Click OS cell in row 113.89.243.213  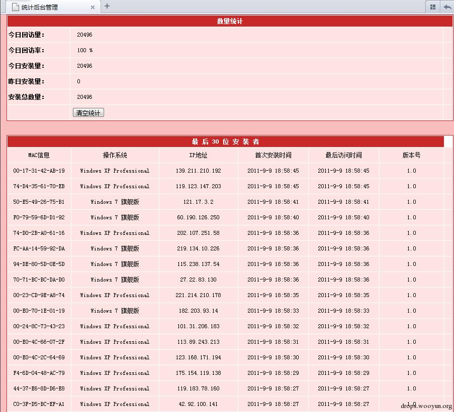coord(115,342)
